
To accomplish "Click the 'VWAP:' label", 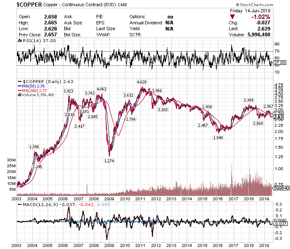I will pyautogui.click(x=103, y=35).
